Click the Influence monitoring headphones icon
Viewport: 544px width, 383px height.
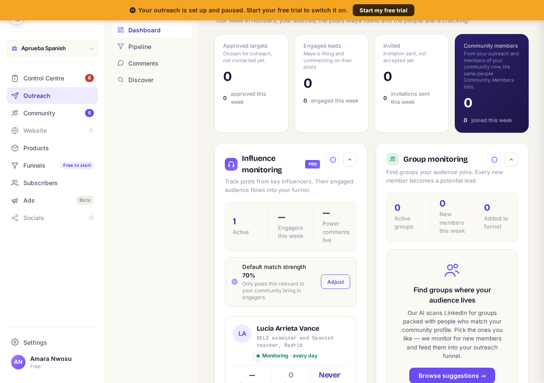click(x=231, y=164)
